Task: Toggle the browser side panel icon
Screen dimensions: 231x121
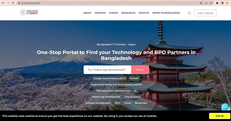Action: click(x=222, y=3)
